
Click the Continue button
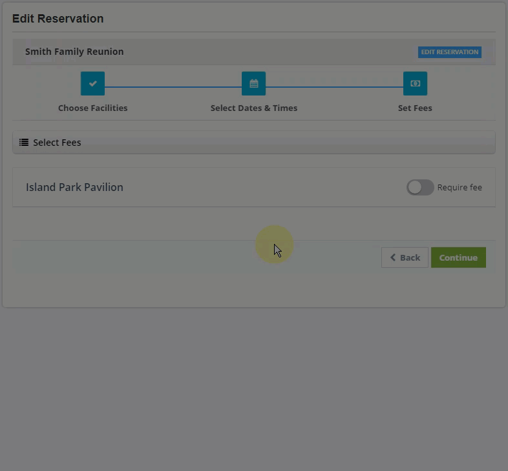pos(458,257)
